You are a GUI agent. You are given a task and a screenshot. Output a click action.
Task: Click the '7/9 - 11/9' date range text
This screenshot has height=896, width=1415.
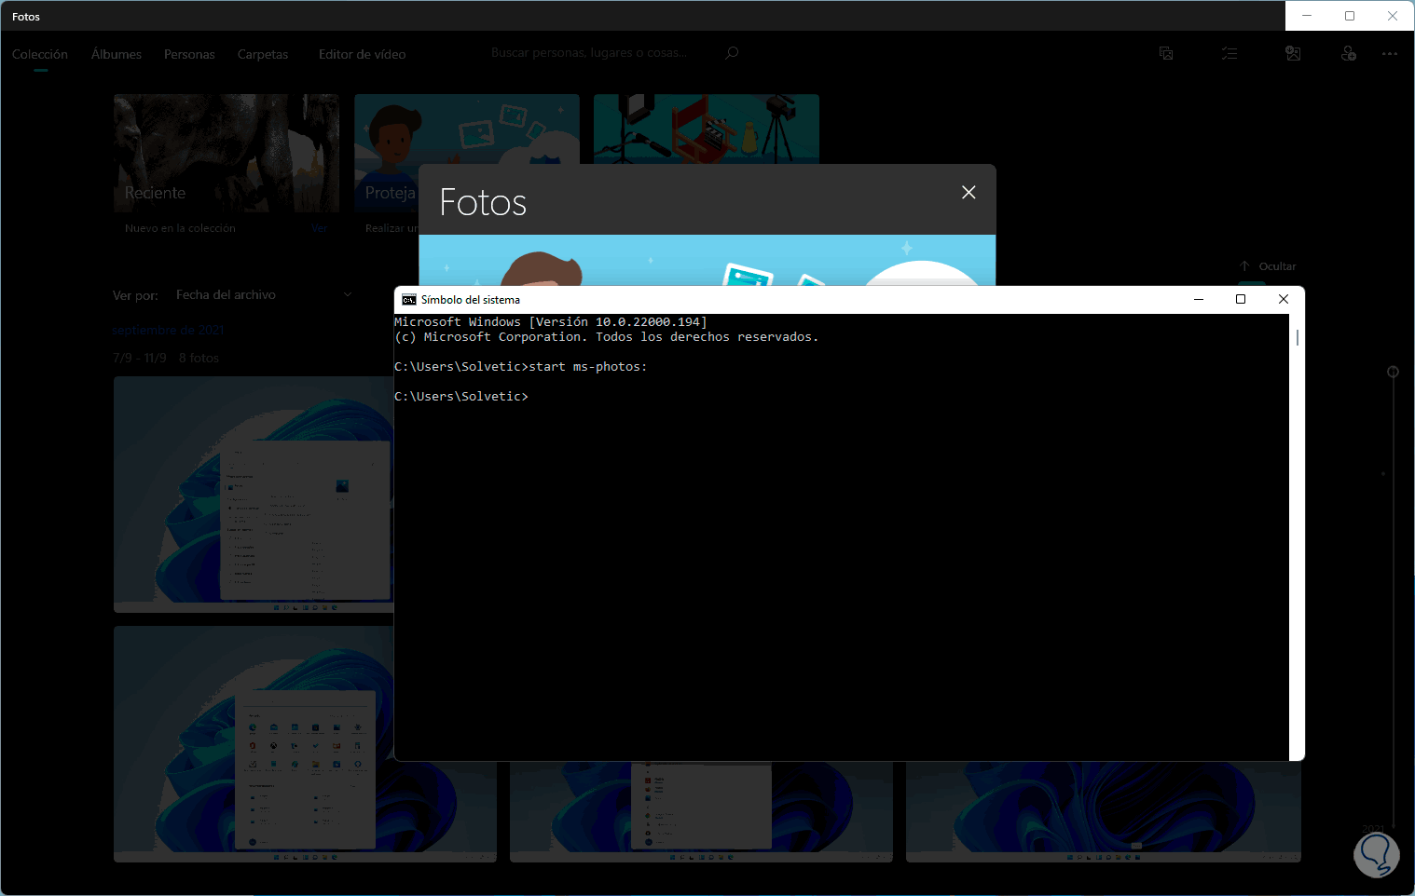tap(140, 358)
